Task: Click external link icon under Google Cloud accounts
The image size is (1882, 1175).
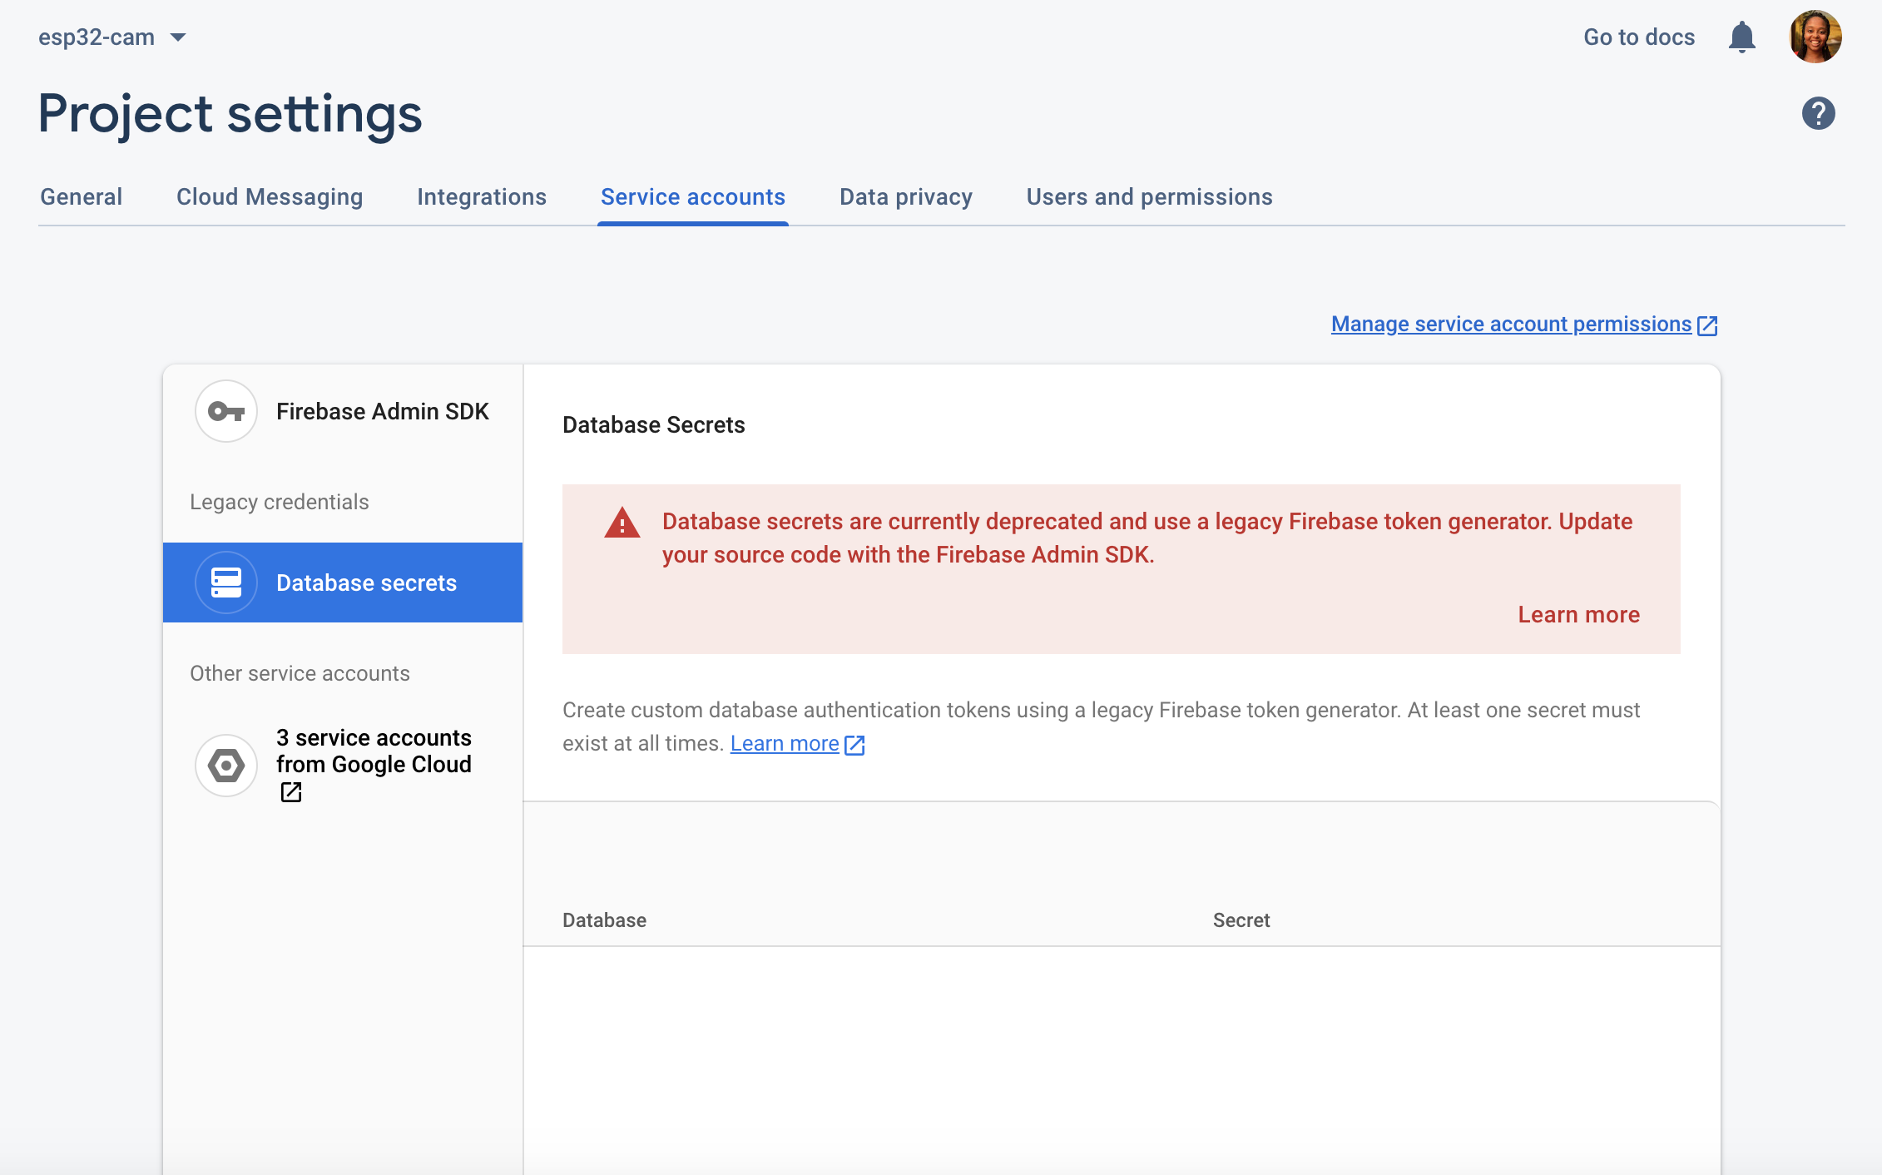Action: (290, 792)
